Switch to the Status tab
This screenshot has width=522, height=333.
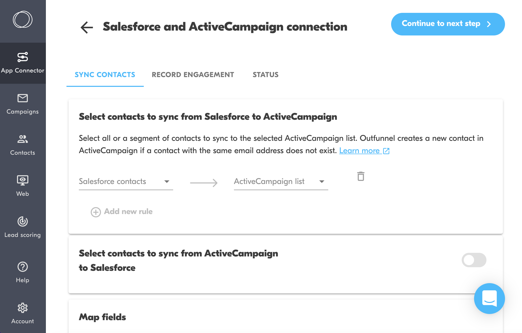265,75
